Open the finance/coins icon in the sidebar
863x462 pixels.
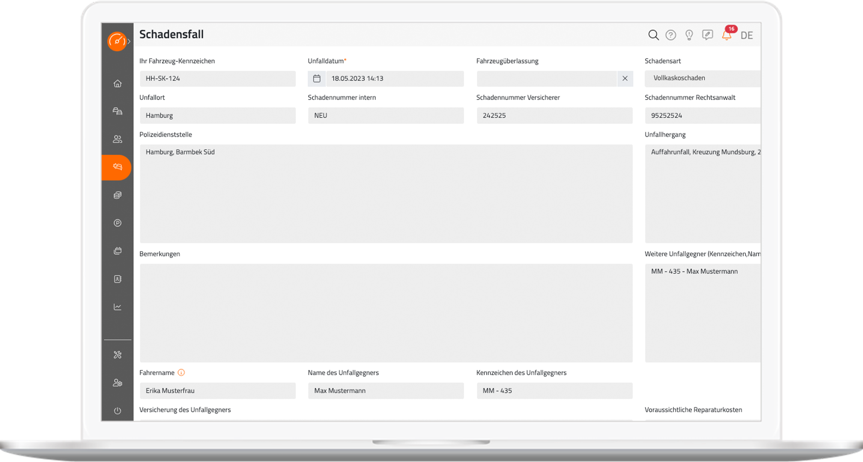[x=117, y=195]
